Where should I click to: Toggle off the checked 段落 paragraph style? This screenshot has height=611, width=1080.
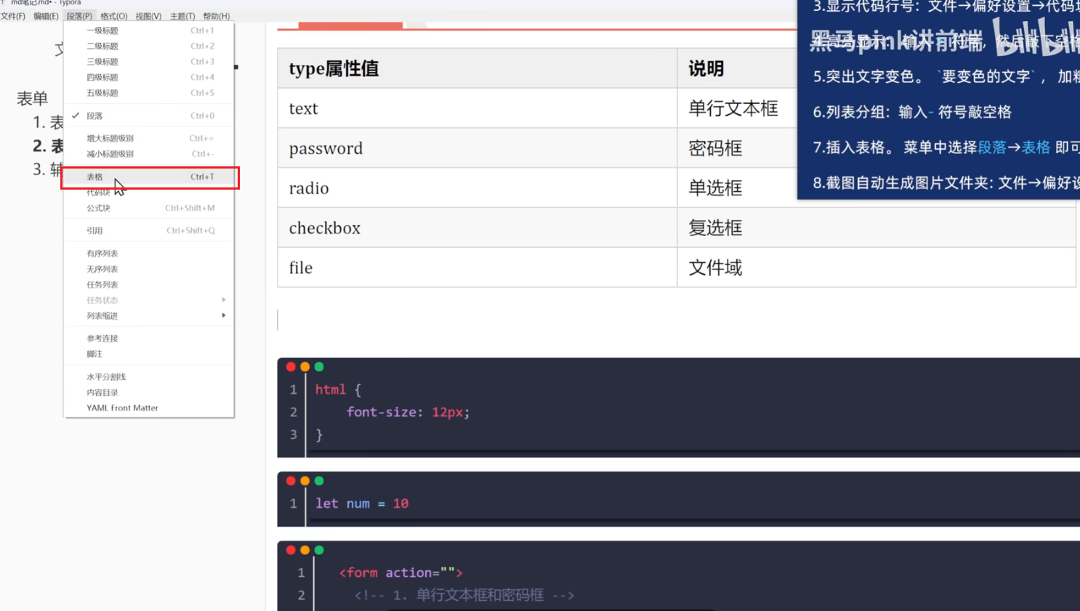click(94, 115)
